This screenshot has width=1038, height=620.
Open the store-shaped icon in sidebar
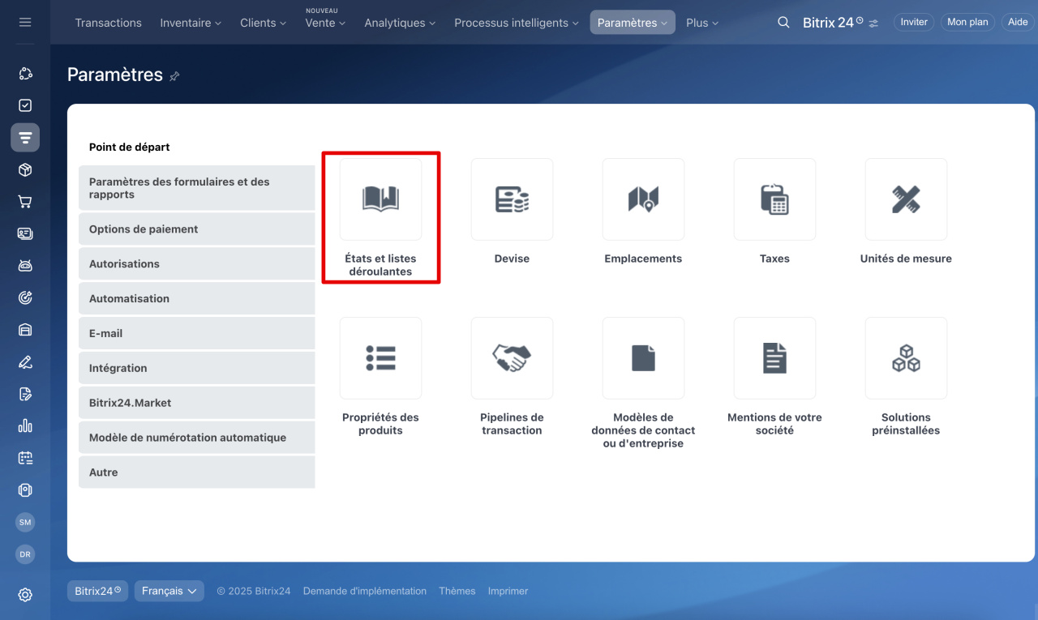click(25, 330)
